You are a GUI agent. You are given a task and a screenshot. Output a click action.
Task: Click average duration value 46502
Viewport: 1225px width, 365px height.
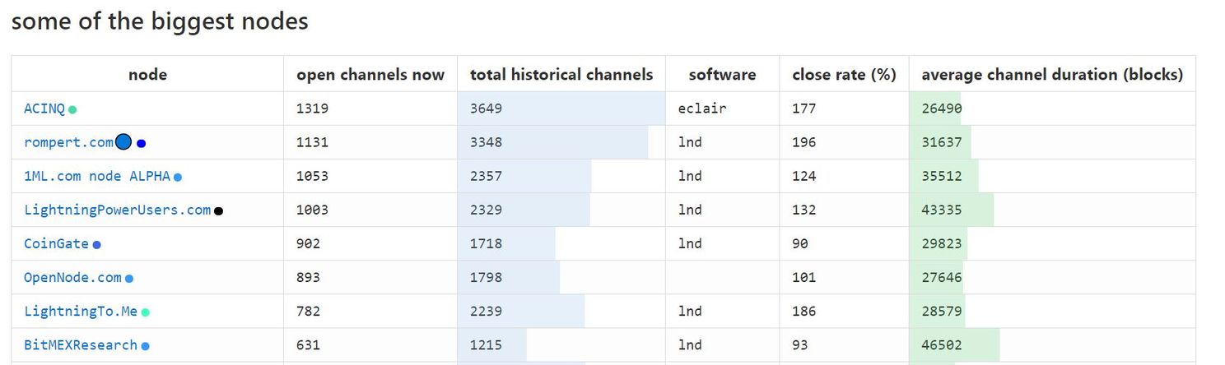tap(941, 344)
